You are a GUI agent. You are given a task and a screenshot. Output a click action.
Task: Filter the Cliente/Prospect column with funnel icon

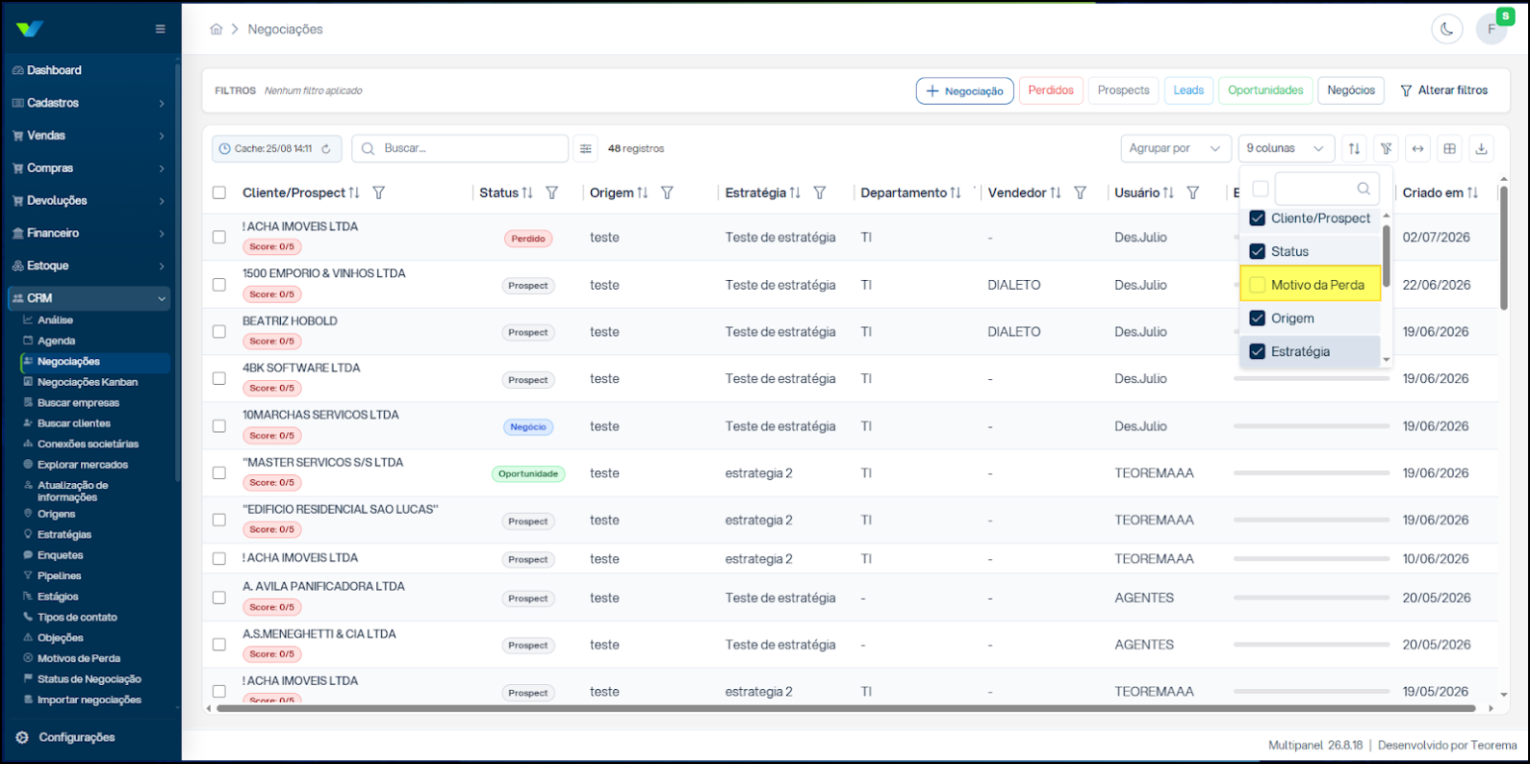point(379,192)
